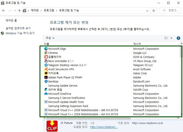Click the Microsoft OneDrive cloud icon
The image size is (183, 132).
click(x=46, y=94)
